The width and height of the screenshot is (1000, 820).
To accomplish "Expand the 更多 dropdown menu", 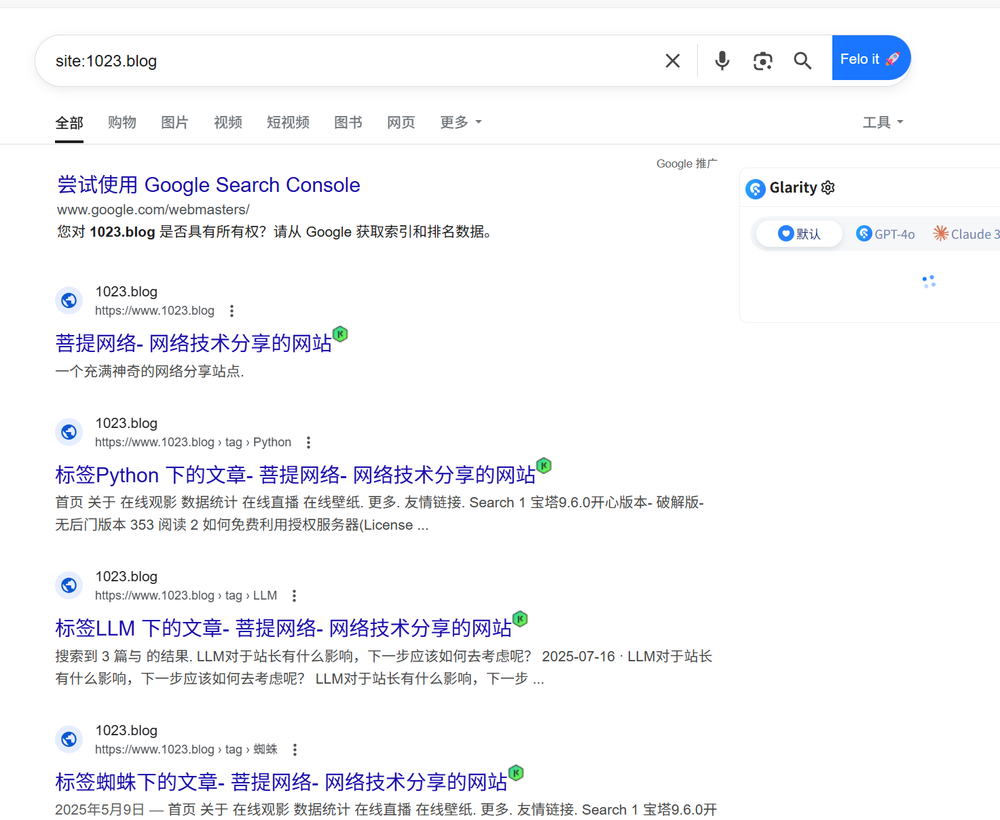I will pos(460,123).
